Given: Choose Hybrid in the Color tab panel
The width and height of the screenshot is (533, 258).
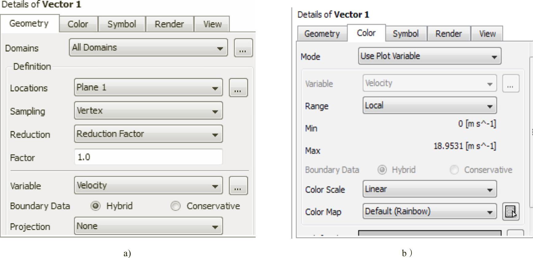Looking at the screenshot, I should [382, 170].
